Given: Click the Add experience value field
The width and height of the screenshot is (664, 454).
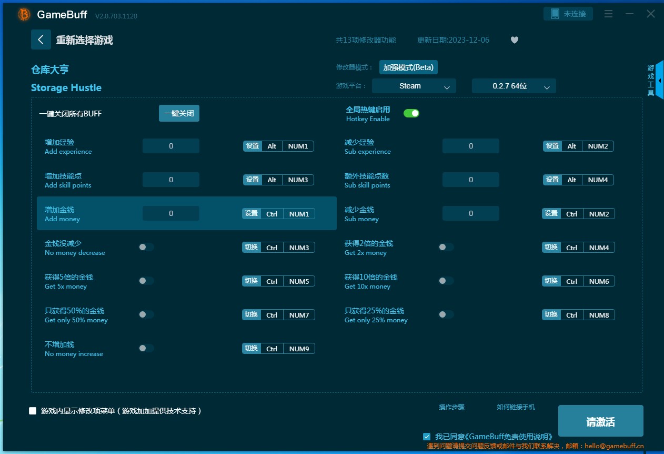Looking at the screenshot, I should coord(171,146).
